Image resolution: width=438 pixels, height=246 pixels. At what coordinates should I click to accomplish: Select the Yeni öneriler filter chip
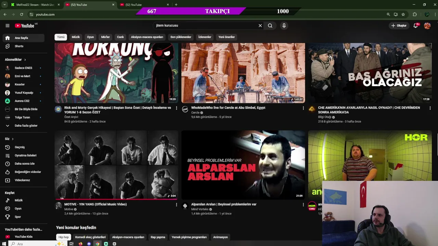pyautogui.click(x=227, y=37)
